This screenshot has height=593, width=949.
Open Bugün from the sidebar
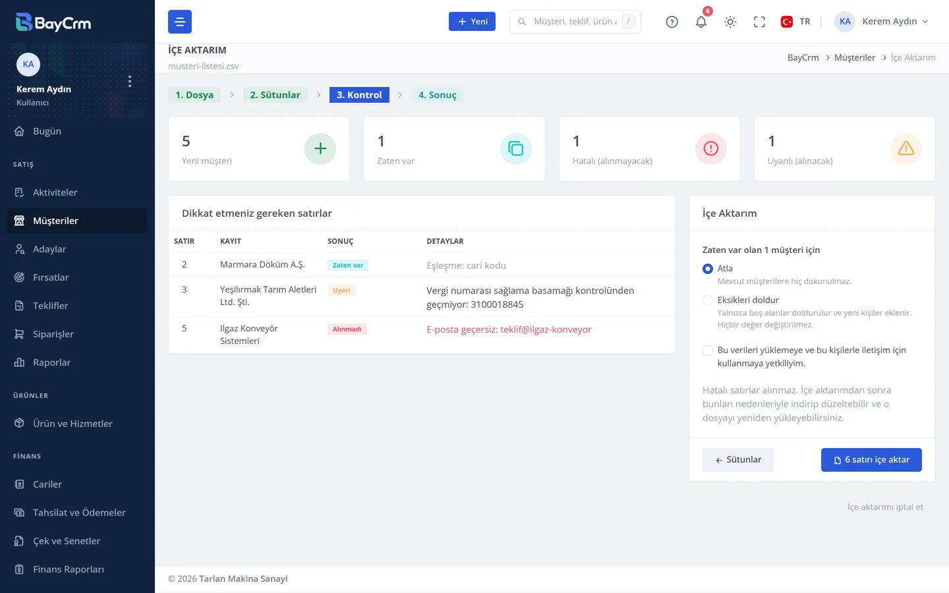[x=77, y=131]
